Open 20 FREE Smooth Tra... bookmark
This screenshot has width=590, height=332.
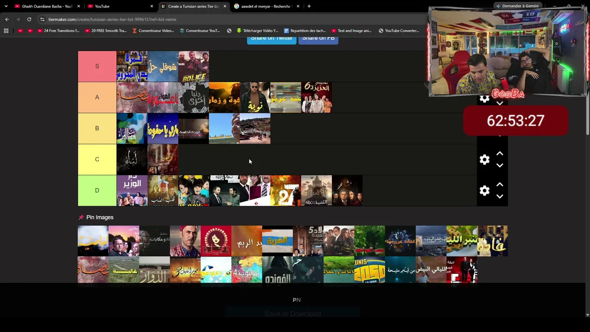pyautogui.click(x=106, y=31)
